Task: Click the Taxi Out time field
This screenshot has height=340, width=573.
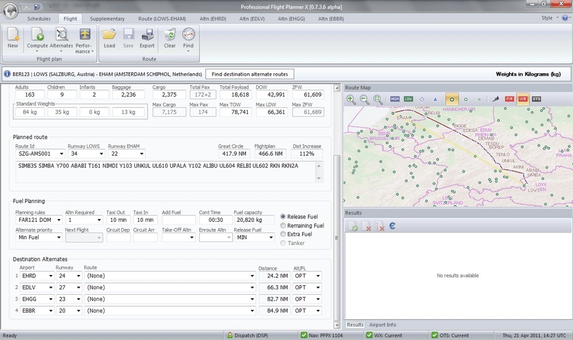Action: coord(118,220)
